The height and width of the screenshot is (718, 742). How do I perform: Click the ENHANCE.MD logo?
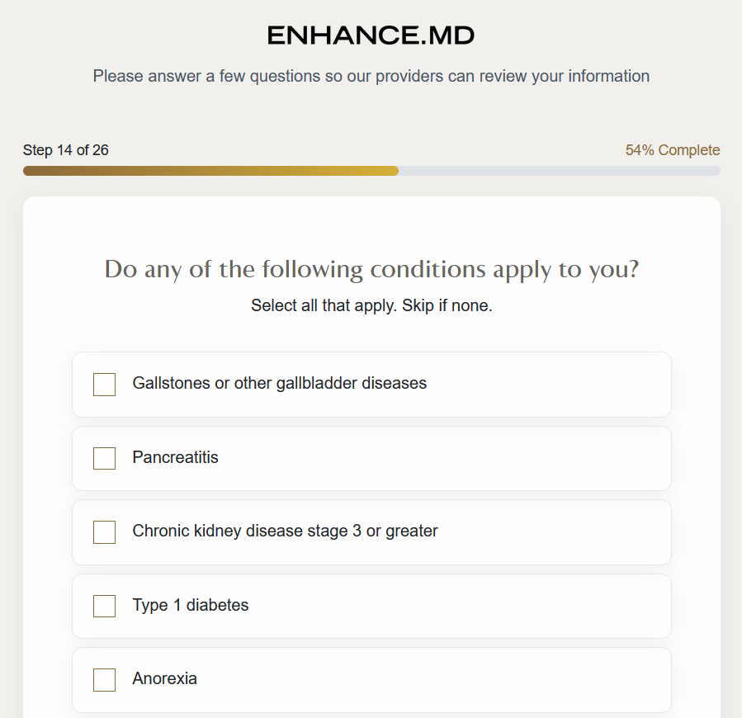coord(371,35)
